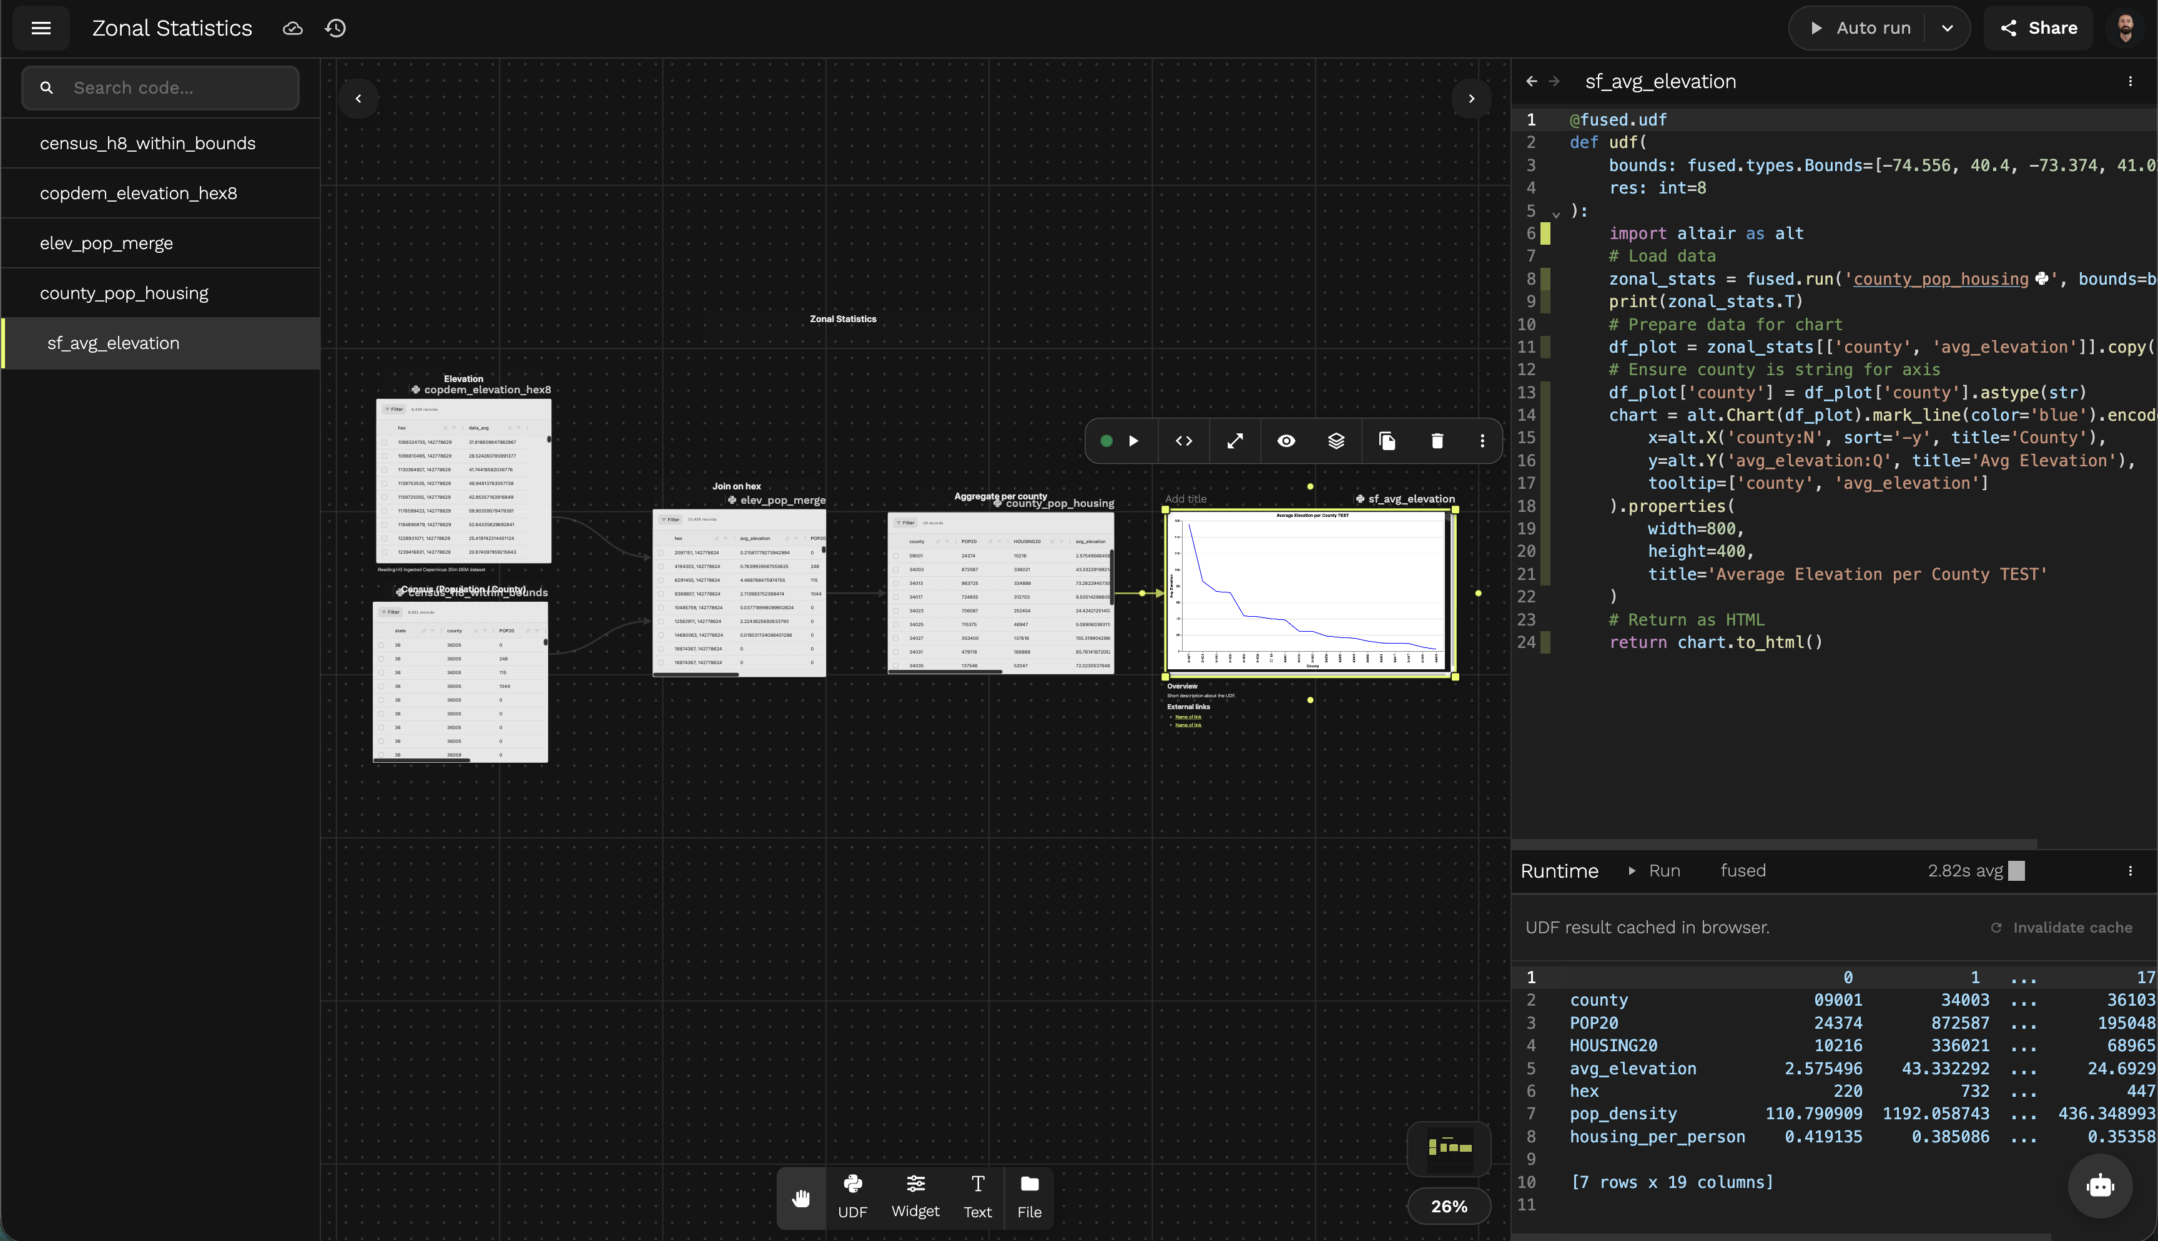2158x1241 pixels.
Task: Click Run in the Runtime panel
Action: coord(1654,870)
